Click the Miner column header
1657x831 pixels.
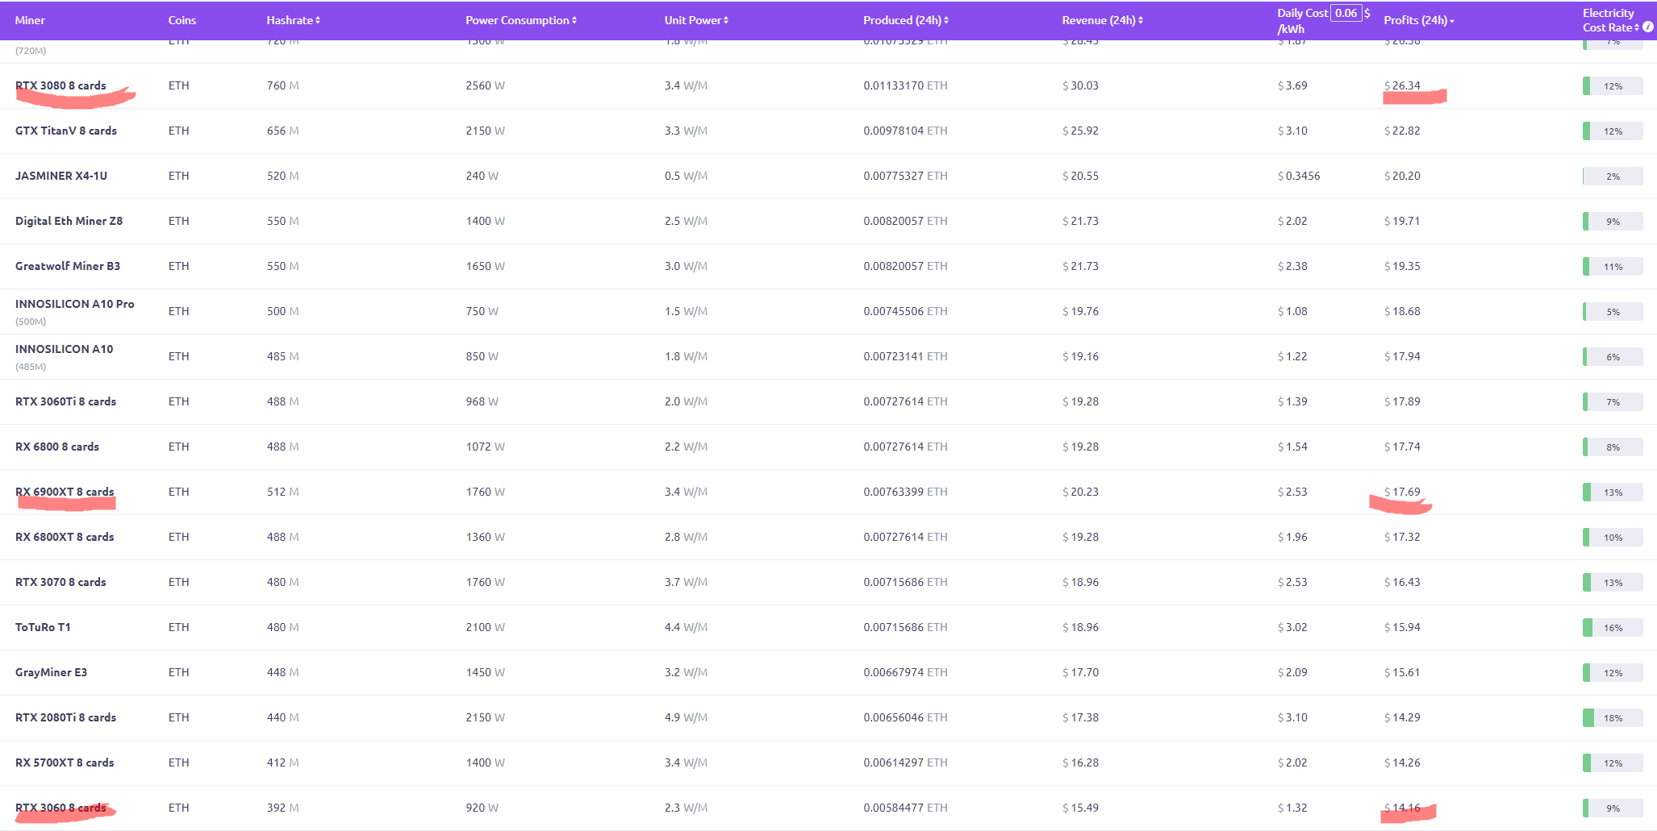(x=30, y=20)
